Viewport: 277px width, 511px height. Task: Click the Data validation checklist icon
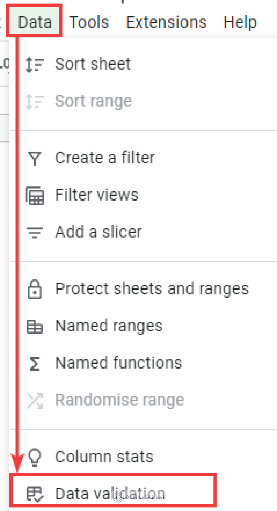[x=34, y=494]
